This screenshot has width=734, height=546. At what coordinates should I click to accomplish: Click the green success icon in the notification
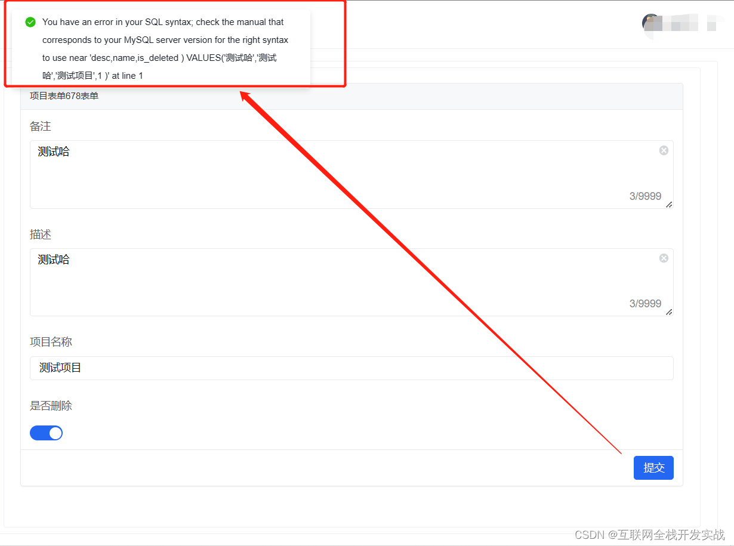pos(30,22)
